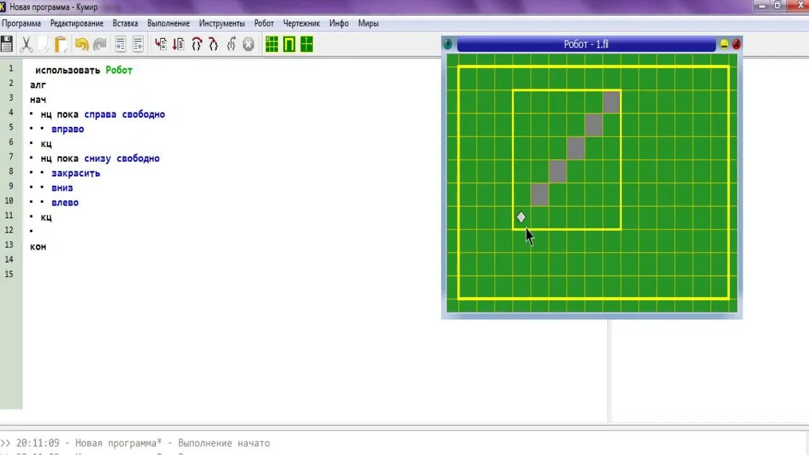Stop execution with gray X icon
This screenshot has height=455, width=809.
point(248,44)
